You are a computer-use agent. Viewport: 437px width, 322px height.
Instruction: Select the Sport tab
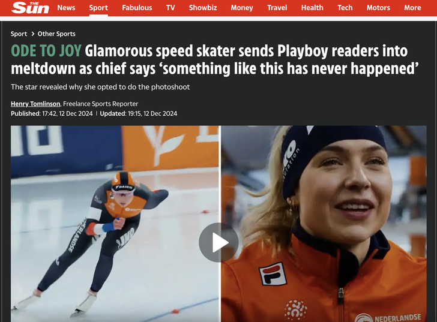[98, 8]
